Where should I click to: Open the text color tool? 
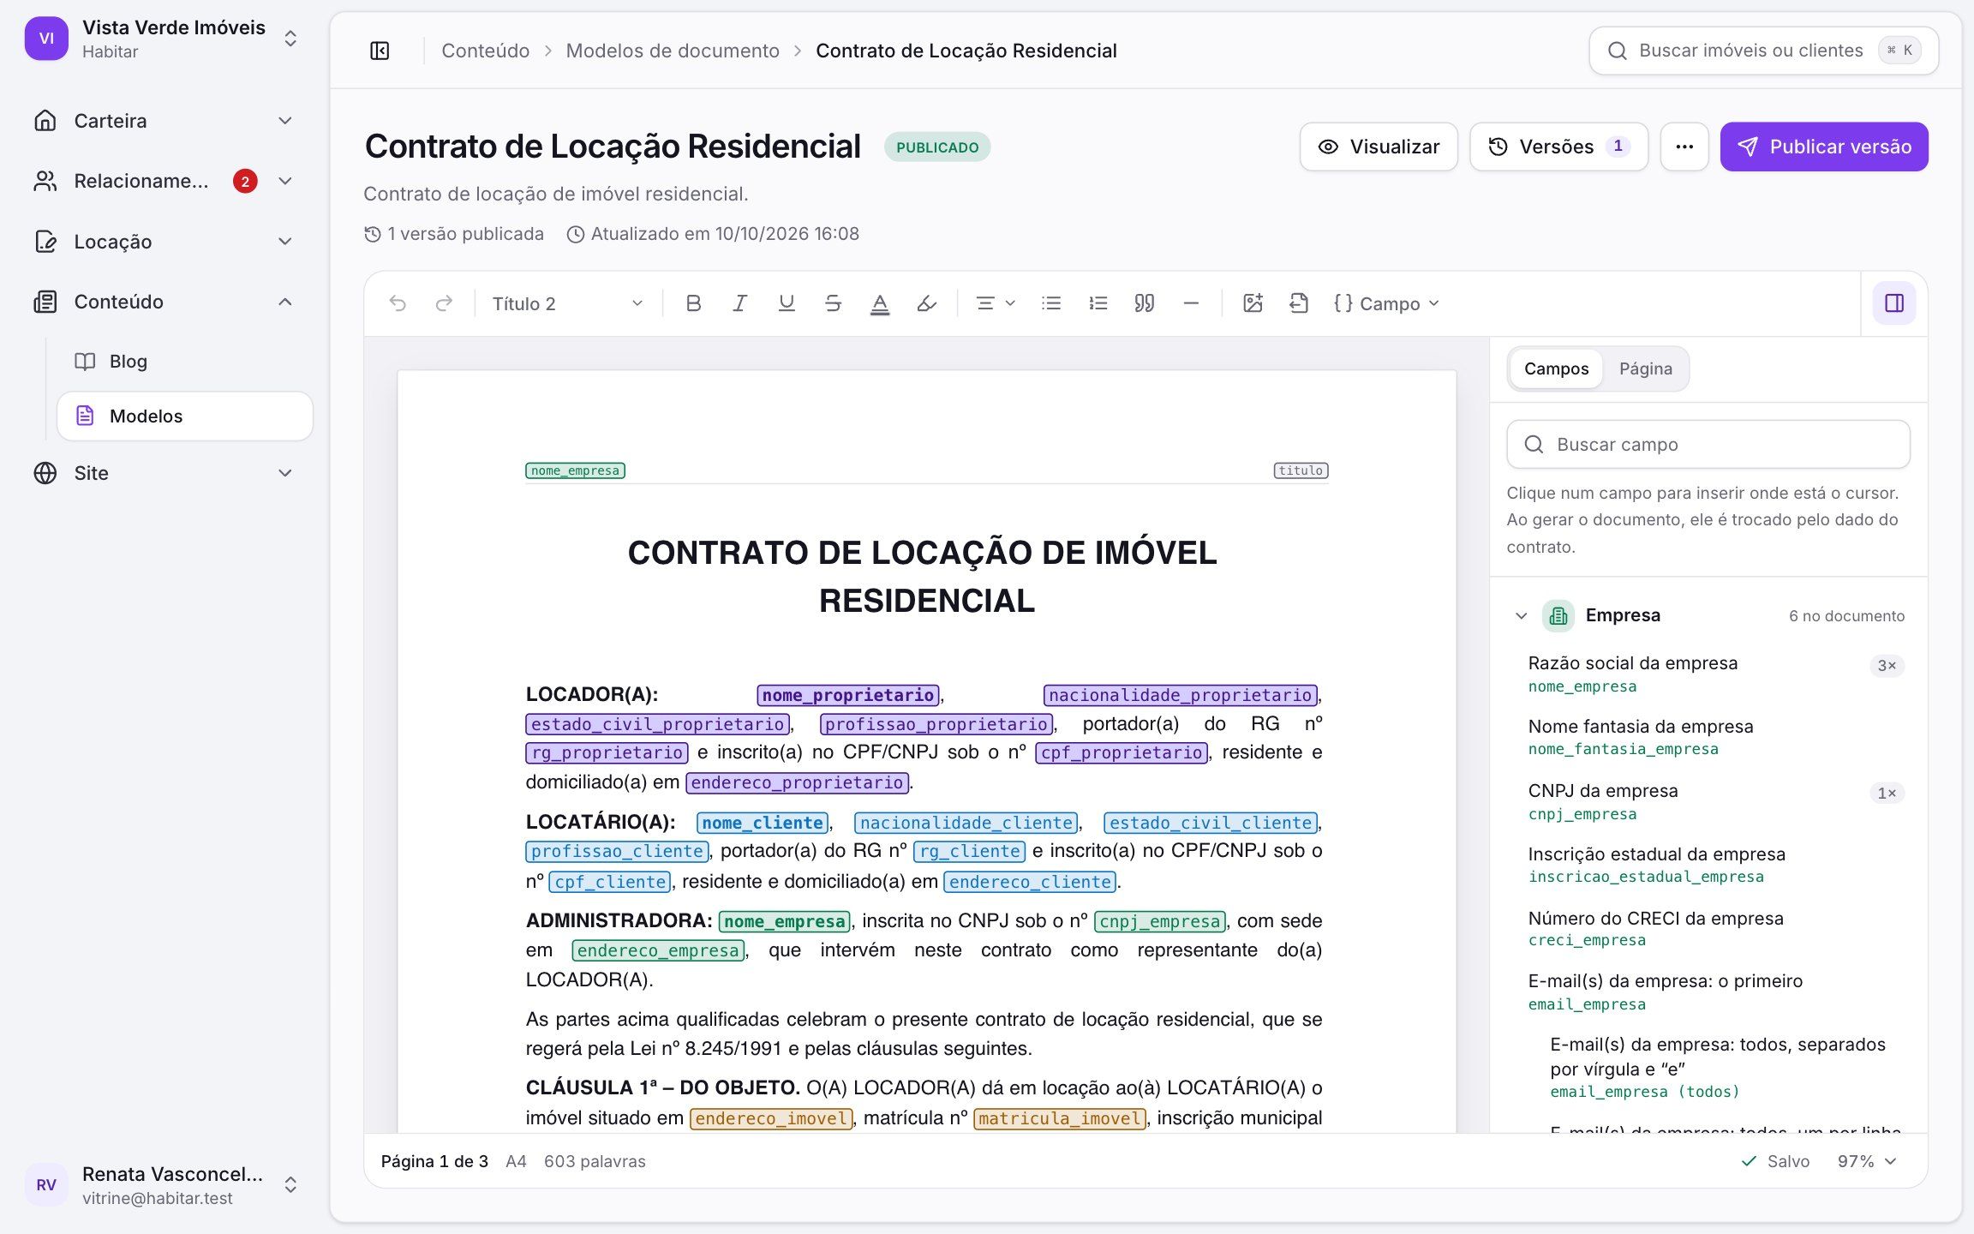click(880, 303)
